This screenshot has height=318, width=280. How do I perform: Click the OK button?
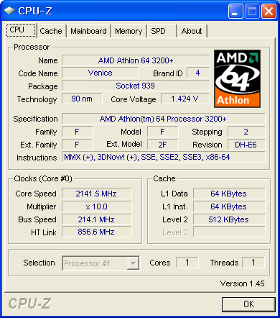248,304
